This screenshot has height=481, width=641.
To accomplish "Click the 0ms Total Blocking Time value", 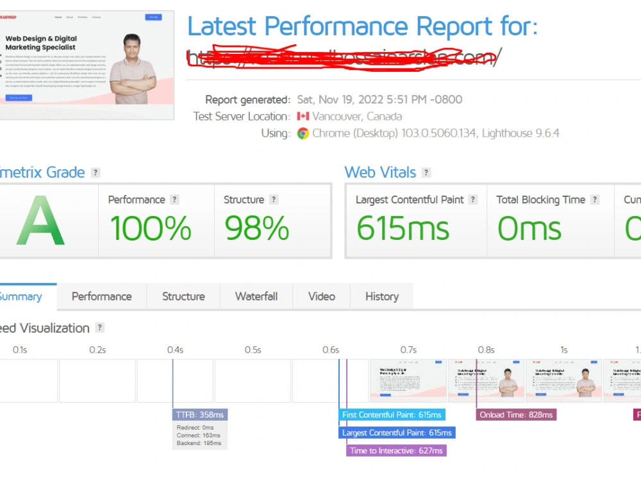I will tap(529, 228).
